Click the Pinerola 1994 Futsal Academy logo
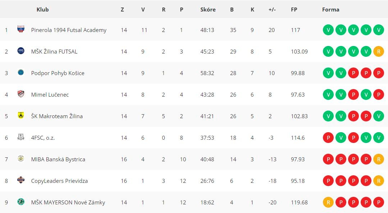Screen dimensions: 388x213 (21, 29)
